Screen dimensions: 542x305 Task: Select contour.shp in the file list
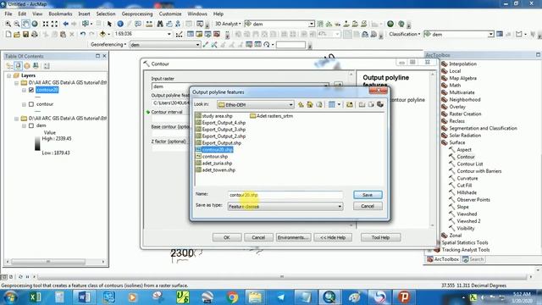click(x=212, y=157)
